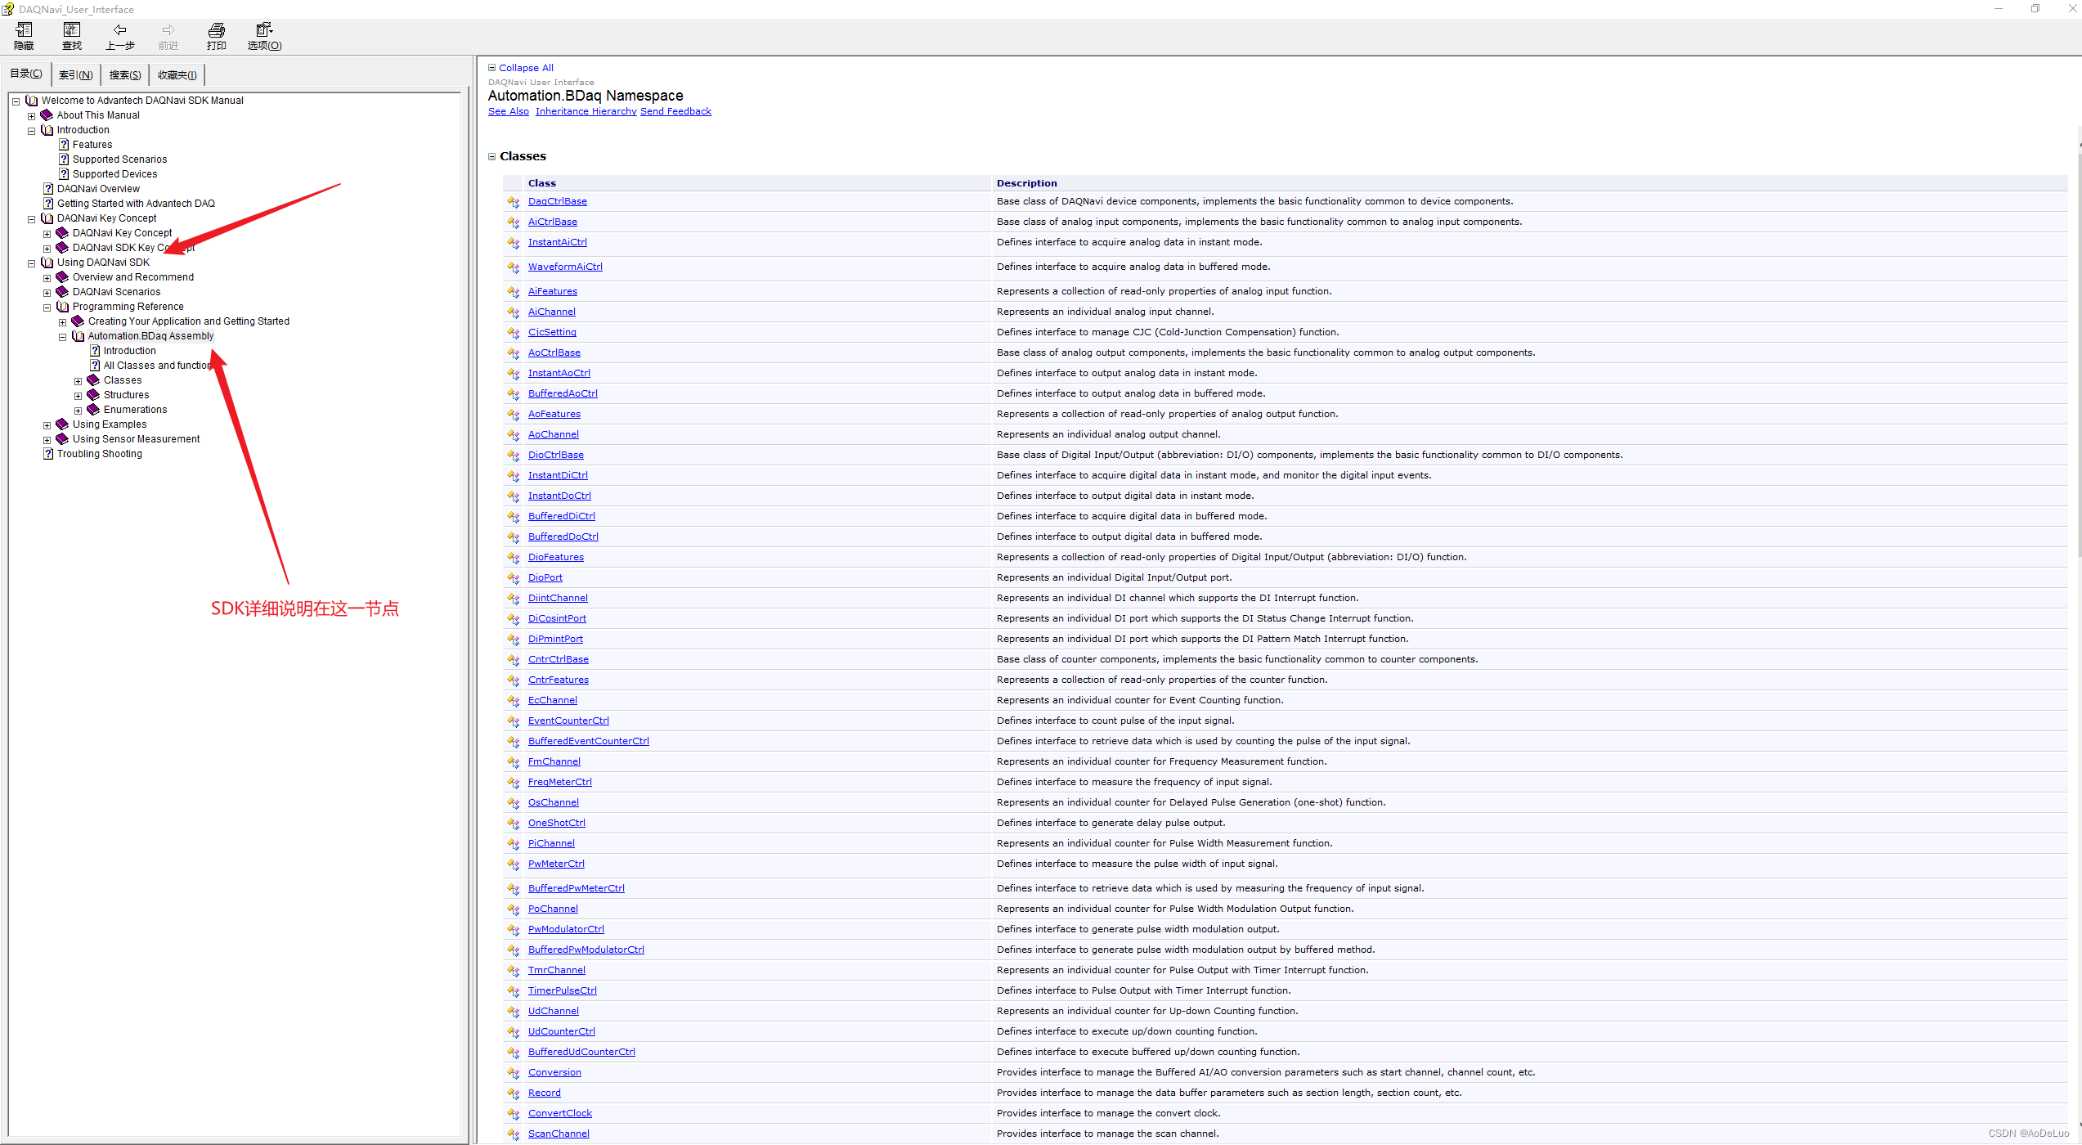The image size is (2082, 1145).
Task: Open the WaveformAiCtrl class link
Action: (565, 267)
